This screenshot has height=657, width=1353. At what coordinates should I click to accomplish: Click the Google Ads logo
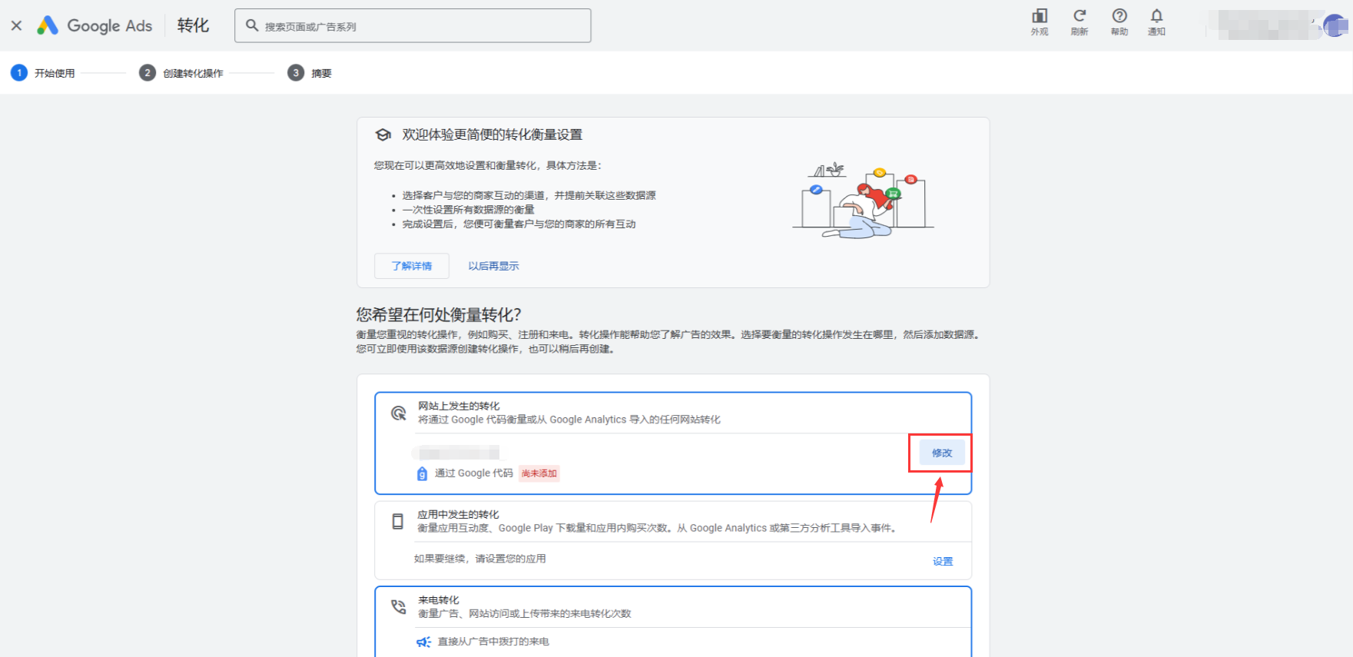pyautogui.click(x=95, y=25)
